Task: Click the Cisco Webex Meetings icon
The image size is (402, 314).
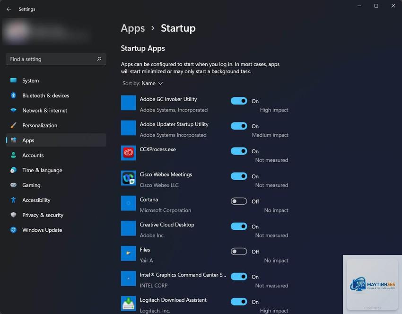Action: pos(129,178)
